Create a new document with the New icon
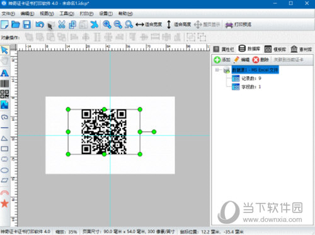 click(x=4, y=25)
